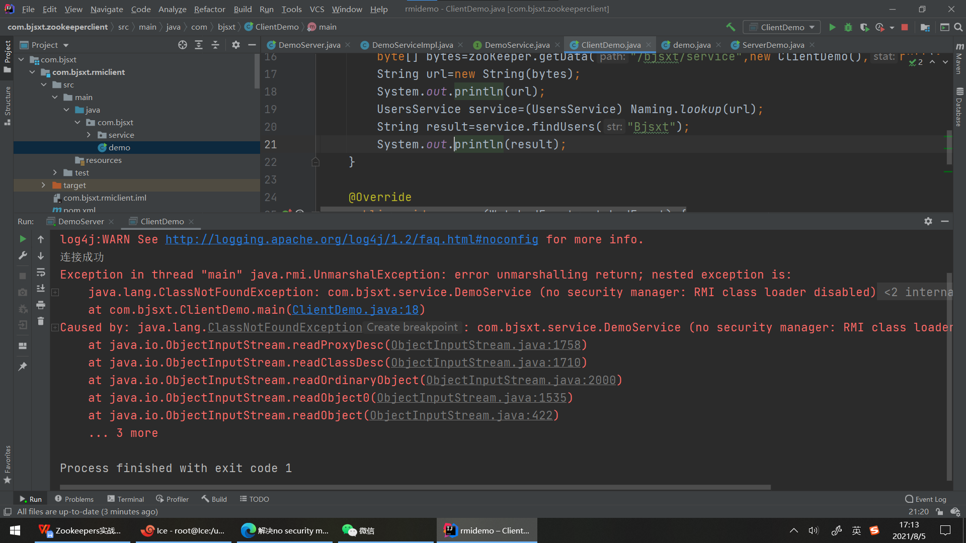Print console output printer icon
Viewport: 966px width, 543px height.
pyautogui.click(x=41, y=305)
